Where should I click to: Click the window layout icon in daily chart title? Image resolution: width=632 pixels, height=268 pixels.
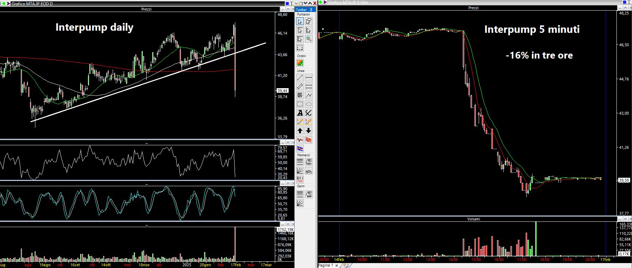click(301, 3)
